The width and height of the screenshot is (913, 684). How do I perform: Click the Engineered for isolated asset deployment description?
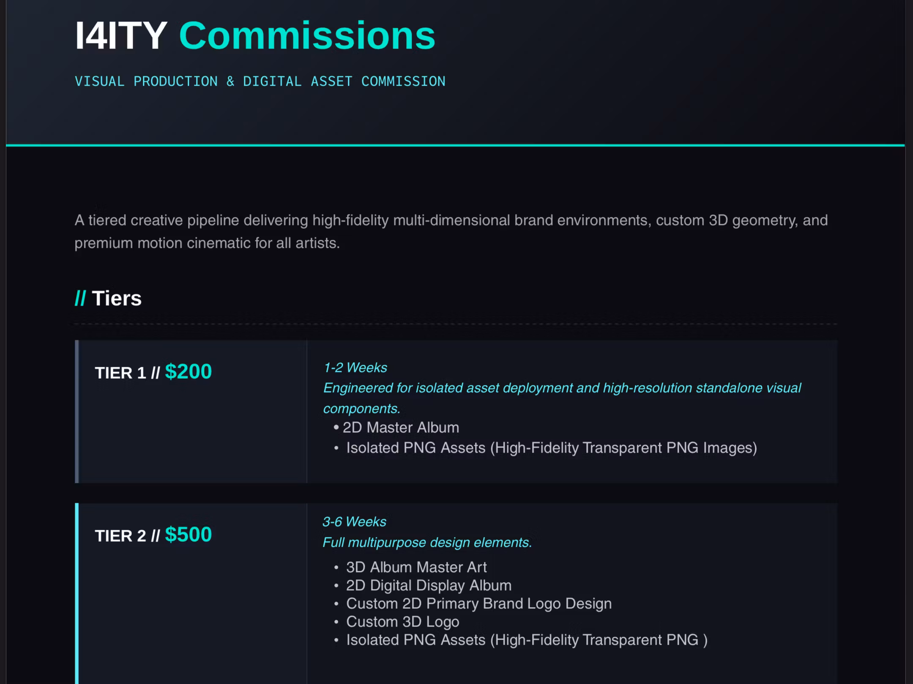click(x=562, y=398)
